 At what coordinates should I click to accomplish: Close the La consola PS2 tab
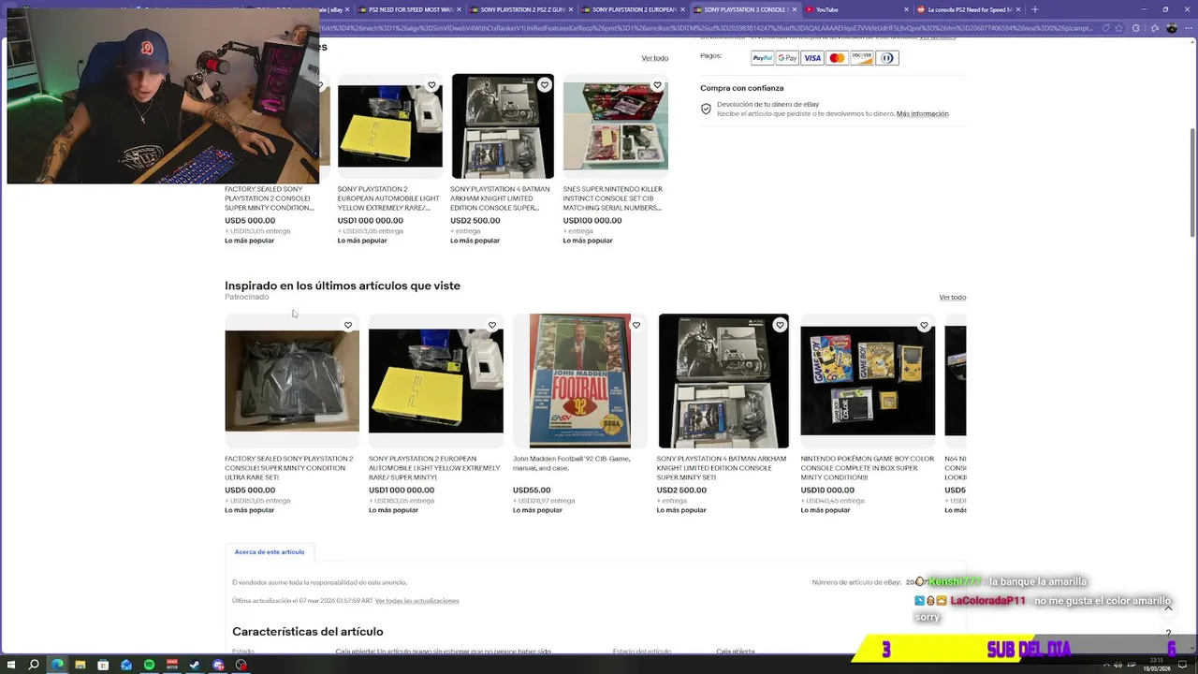(1018, 9)
